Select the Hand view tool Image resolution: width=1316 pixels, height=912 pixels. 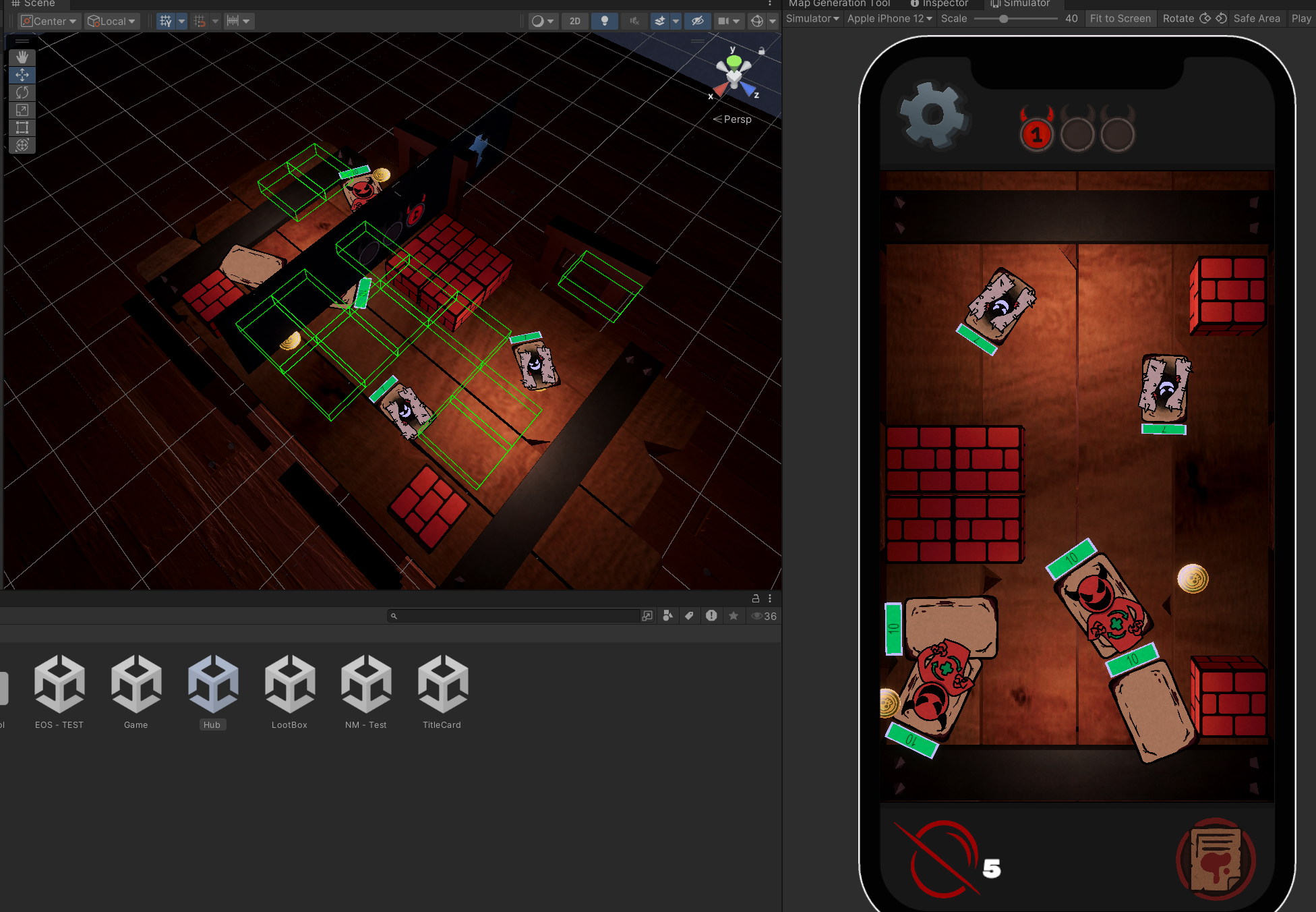pyautogui.click(x=22, y=57)
